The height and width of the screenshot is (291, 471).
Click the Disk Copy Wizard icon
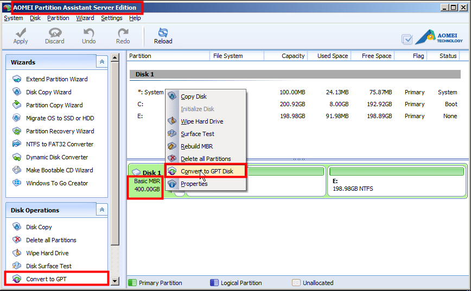[17, 92]
